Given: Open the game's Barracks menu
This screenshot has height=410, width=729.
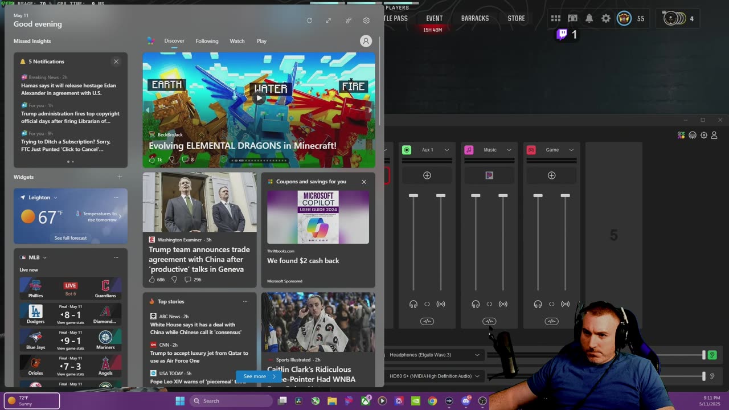Looking at the screenshot, I should tap(475, 18).
